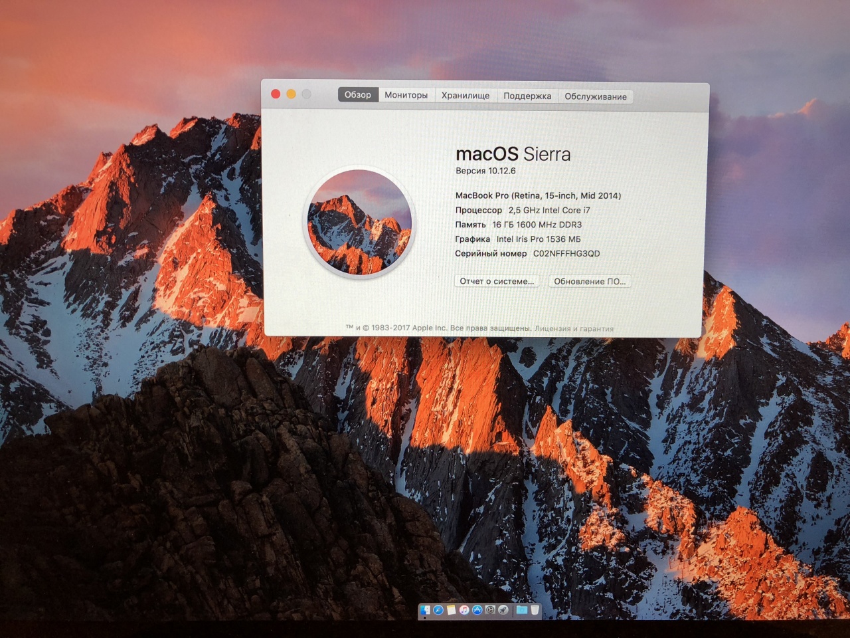
Task: Go to the Обслуживание tab
Action: (x=595, y=97)
